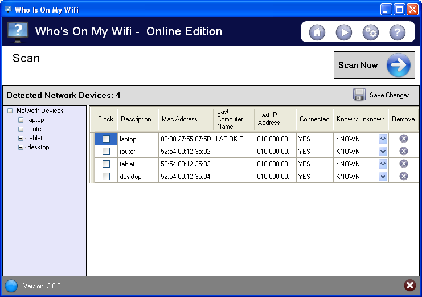The height and width of the screenshot is (297, 422).
Task: Close the window with title bar X
Action: [x=412, y=10]
